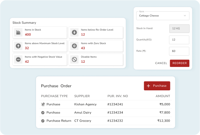Click the red REORDER button
The width and height of the screenshot is (200, 135).
coord(180,63)
